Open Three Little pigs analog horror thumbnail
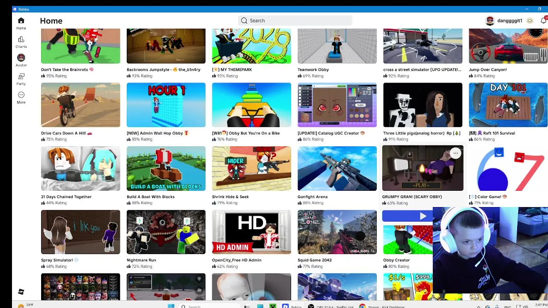 (423, 105)
